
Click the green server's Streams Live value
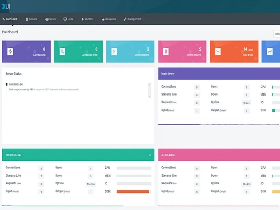click(41, 176)
